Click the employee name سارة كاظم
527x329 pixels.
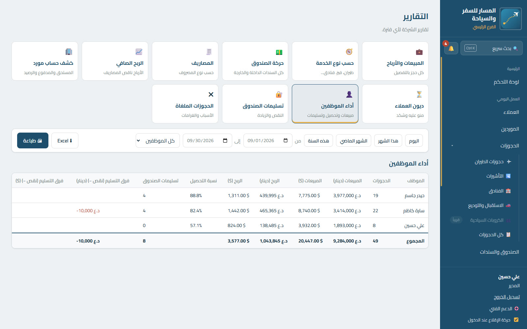click(414, 211)
